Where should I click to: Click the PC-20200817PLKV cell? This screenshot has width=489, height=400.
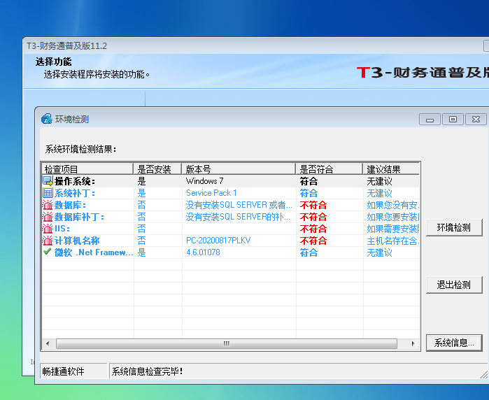click(x=218, y=241)
